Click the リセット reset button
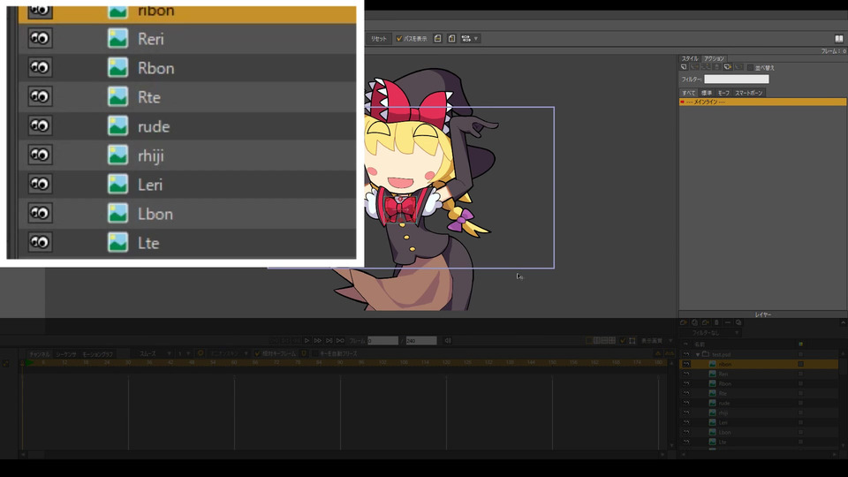Viewport: 848px width, 477px height. point(379,38)
